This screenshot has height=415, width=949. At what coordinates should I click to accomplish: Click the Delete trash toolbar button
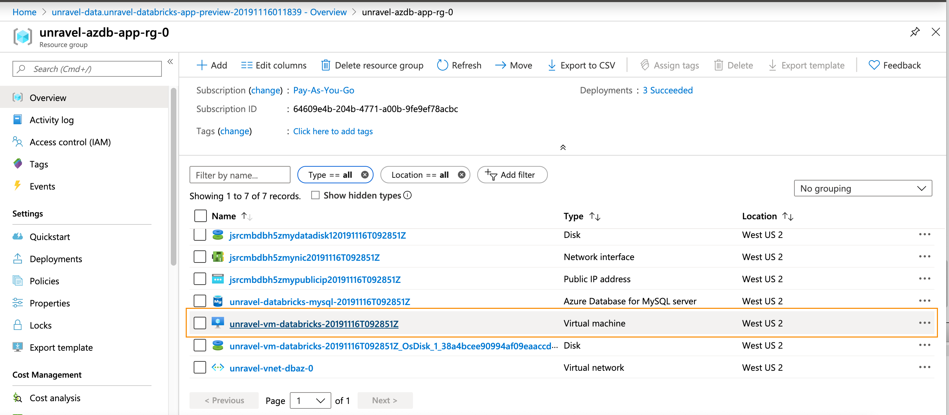(734, 65)
